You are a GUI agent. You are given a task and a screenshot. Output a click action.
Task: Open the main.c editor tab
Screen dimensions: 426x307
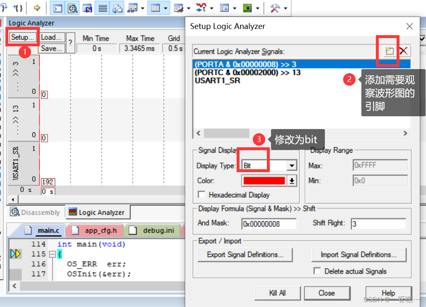point(41,230)
